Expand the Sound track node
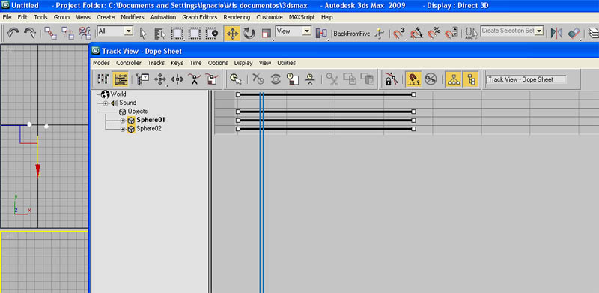Screen dimensions: 599x293 point(106,103)
